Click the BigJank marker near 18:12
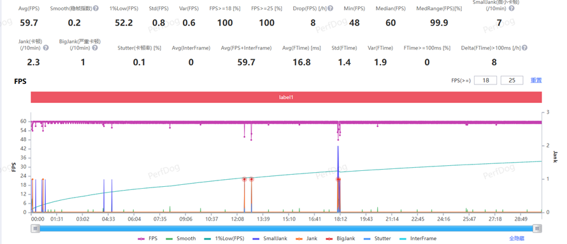The height and width of the screenshot is (244, 567). point(338,179)
